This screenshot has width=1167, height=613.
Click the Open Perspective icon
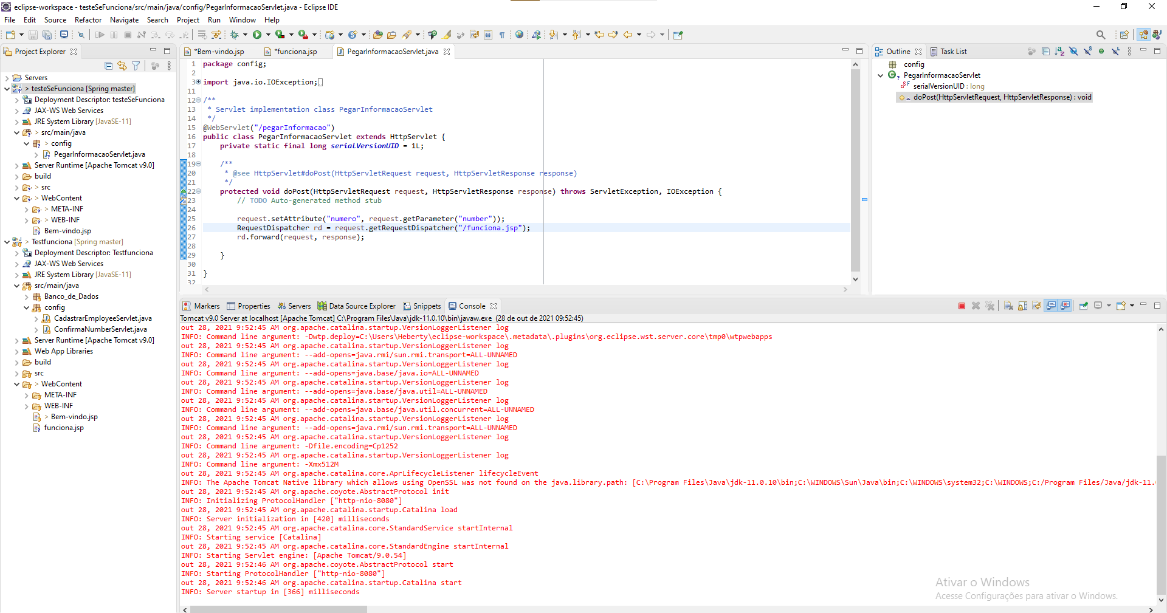(1124, 35)
